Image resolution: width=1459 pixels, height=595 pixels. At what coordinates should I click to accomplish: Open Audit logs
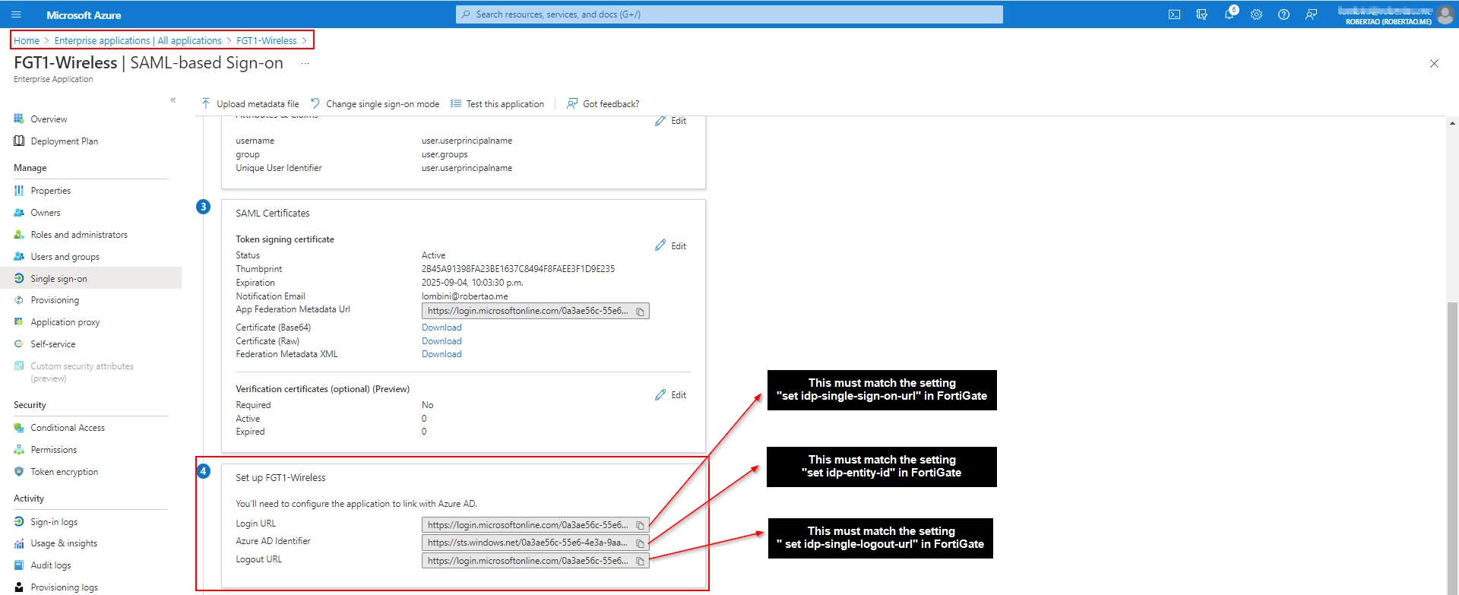pos(51,565)
